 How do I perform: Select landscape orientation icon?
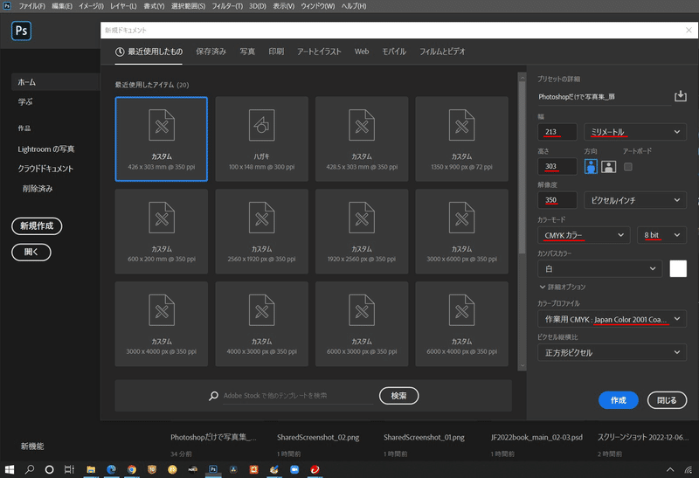pyautogui.click(x=608, y=167)
